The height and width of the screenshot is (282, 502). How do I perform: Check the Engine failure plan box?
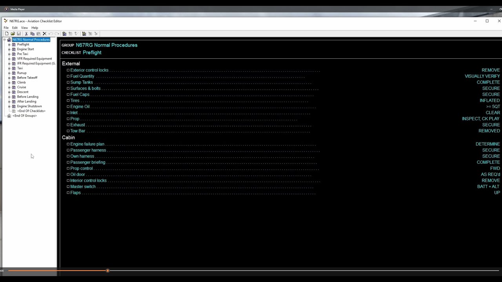coord(68,144)
